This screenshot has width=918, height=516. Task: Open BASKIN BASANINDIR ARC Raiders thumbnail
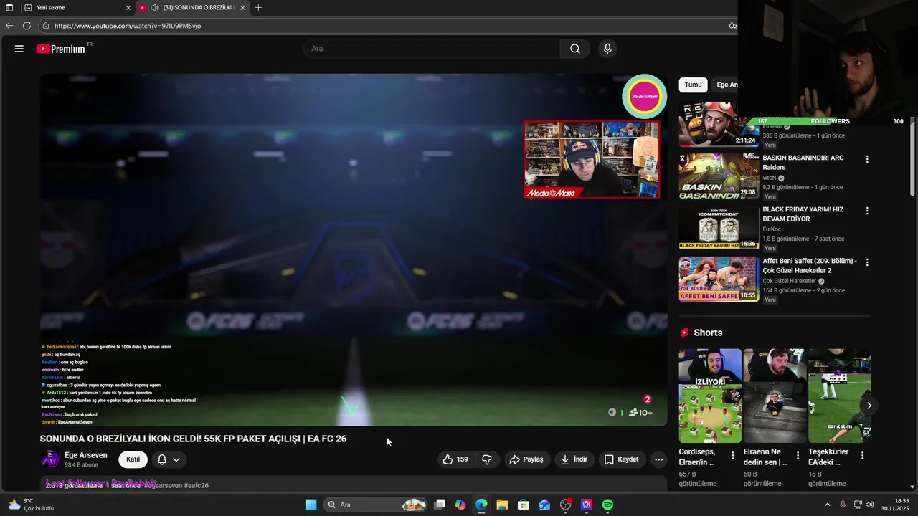click(719, 176)
